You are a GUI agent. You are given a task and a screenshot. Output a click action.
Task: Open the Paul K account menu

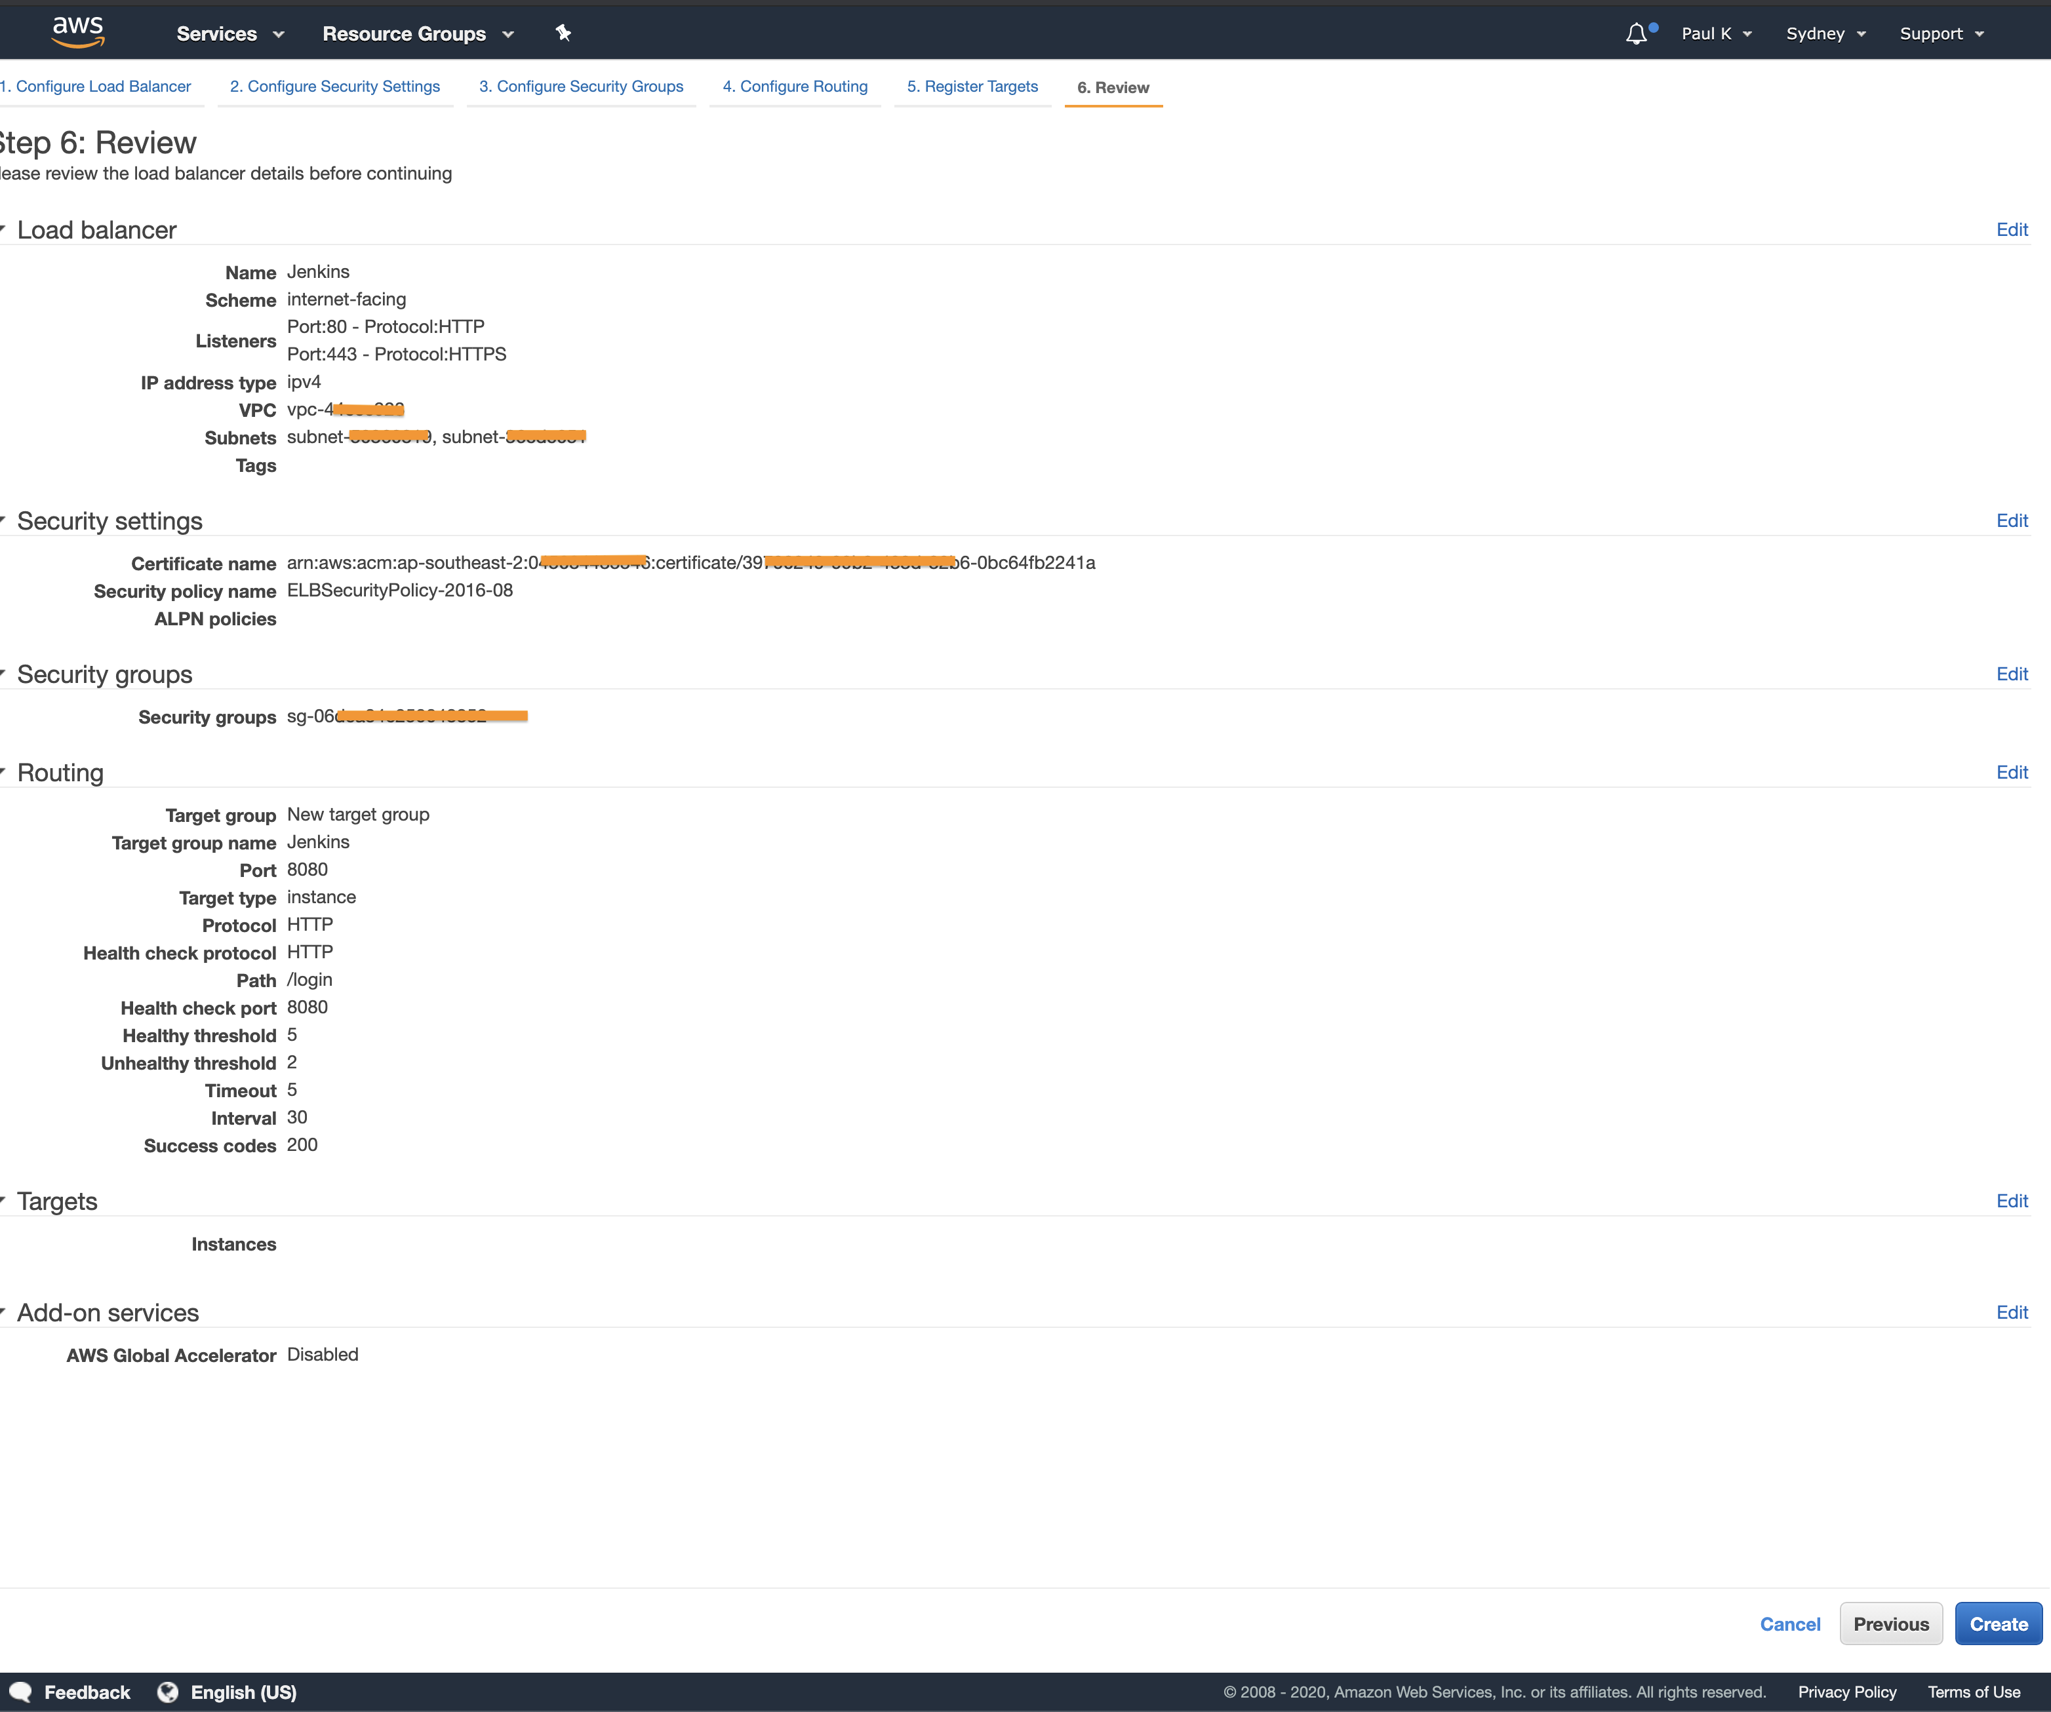pos(1716,33)
